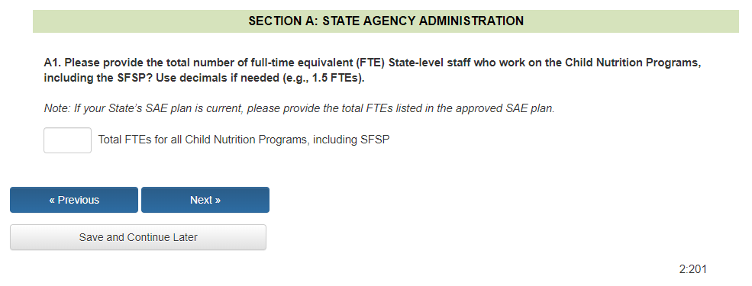The image size is (752, 286).
Task: Focus the empty FTE number field
Action: click(68, 140)
